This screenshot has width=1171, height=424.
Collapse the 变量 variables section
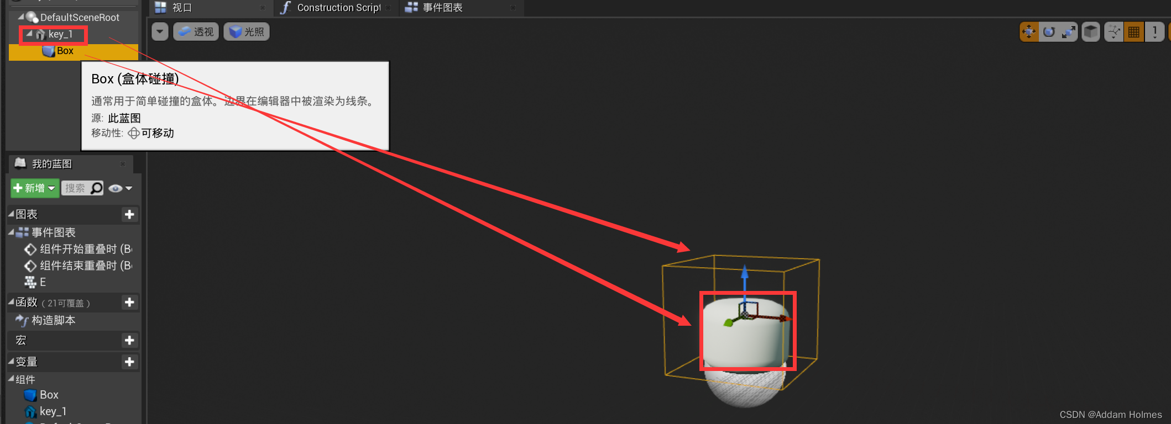pyautogui.click(x=11, y=361)
